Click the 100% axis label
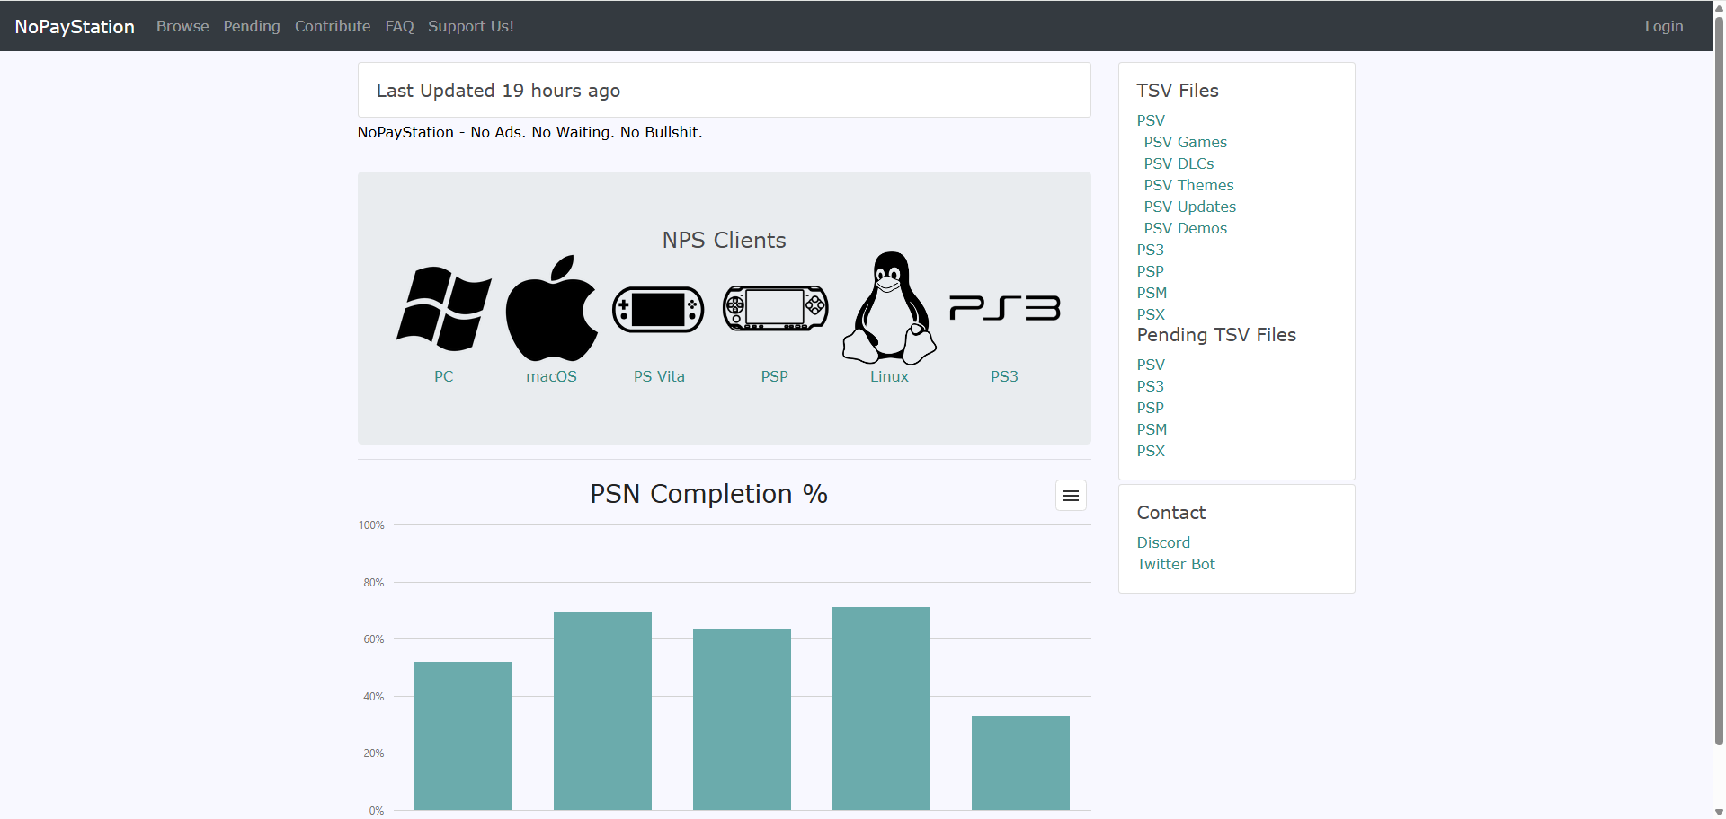This screenshot has height=819, width=1726. click(371, 525)
